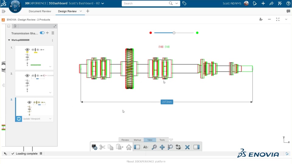Add a new dashboard tab
This screenshot has height=164, width=292.
point(88,11)
